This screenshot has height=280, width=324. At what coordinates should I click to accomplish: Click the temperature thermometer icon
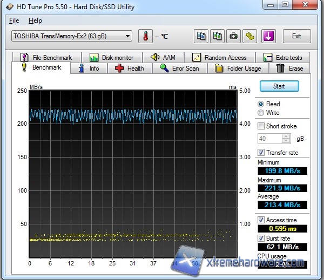145,36
